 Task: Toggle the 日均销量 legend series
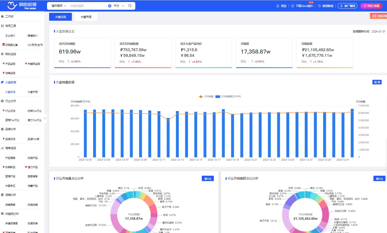pyautogui.click(x=206, y=96)
